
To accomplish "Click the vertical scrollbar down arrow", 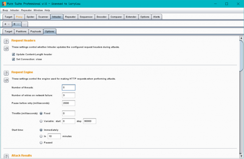I will pyautogui.click(x=241, y=156).
